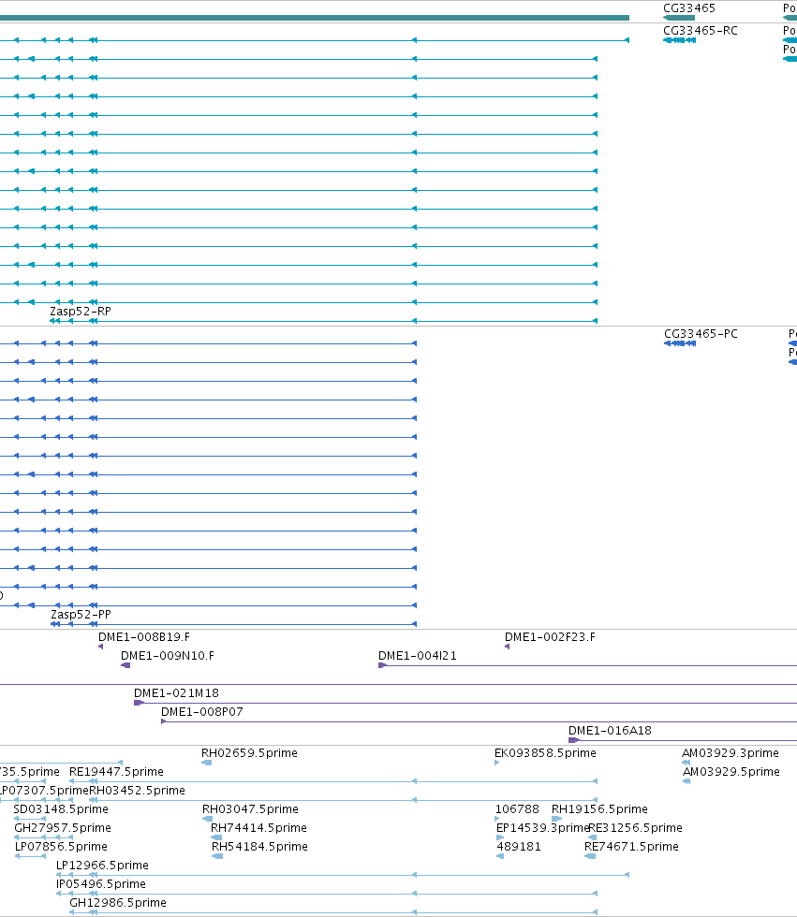Select the DME1-002F23.F feature label

pyautogui.click(x=550, y=637)
